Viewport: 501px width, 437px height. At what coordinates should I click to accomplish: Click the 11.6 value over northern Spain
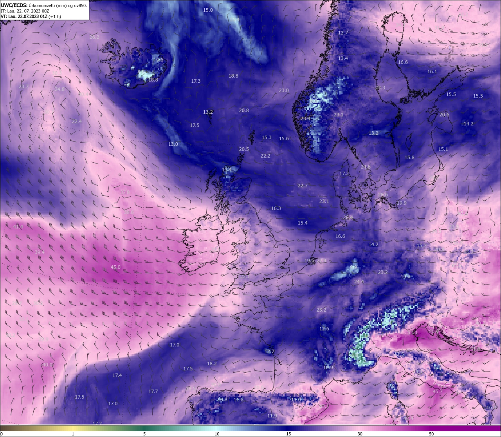coord(238,400)
